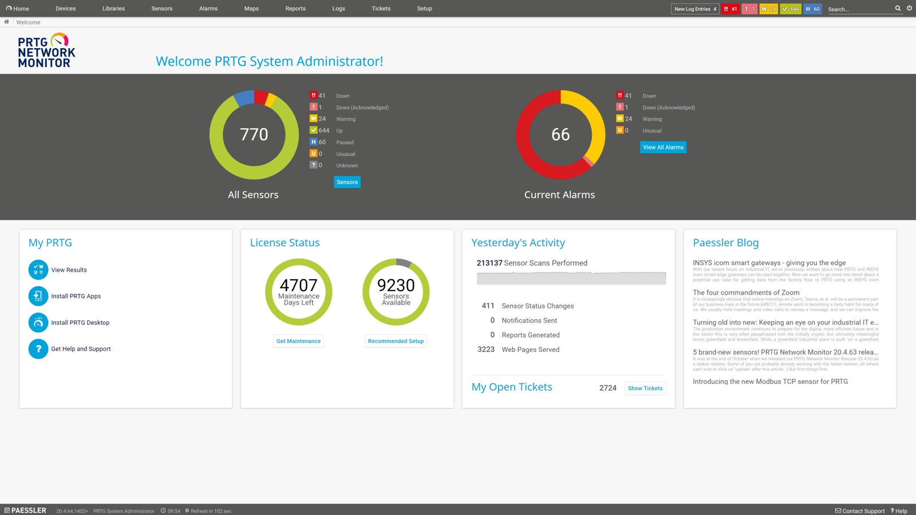Click PRTG System Administrator in footer
The height and width of the screenshot is (515, 916).
click(124, 511)
